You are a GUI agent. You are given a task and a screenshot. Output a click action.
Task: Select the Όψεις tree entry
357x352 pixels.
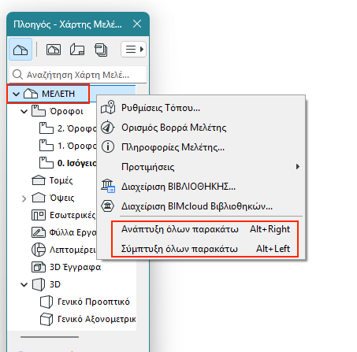tap(61, 198)
